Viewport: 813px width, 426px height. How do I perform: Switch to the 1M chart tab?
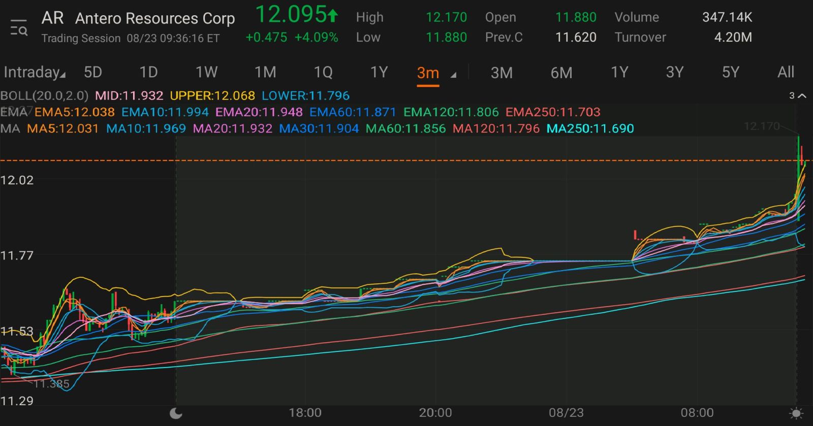click(265, 72)
